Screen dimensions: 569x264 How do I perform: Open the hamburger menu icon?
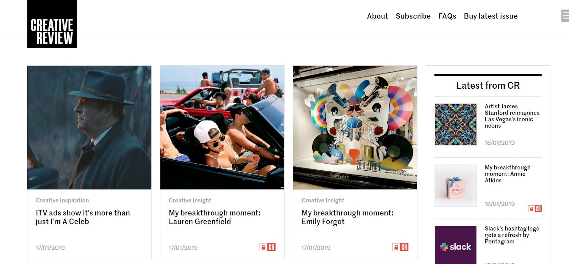(565, 16)
